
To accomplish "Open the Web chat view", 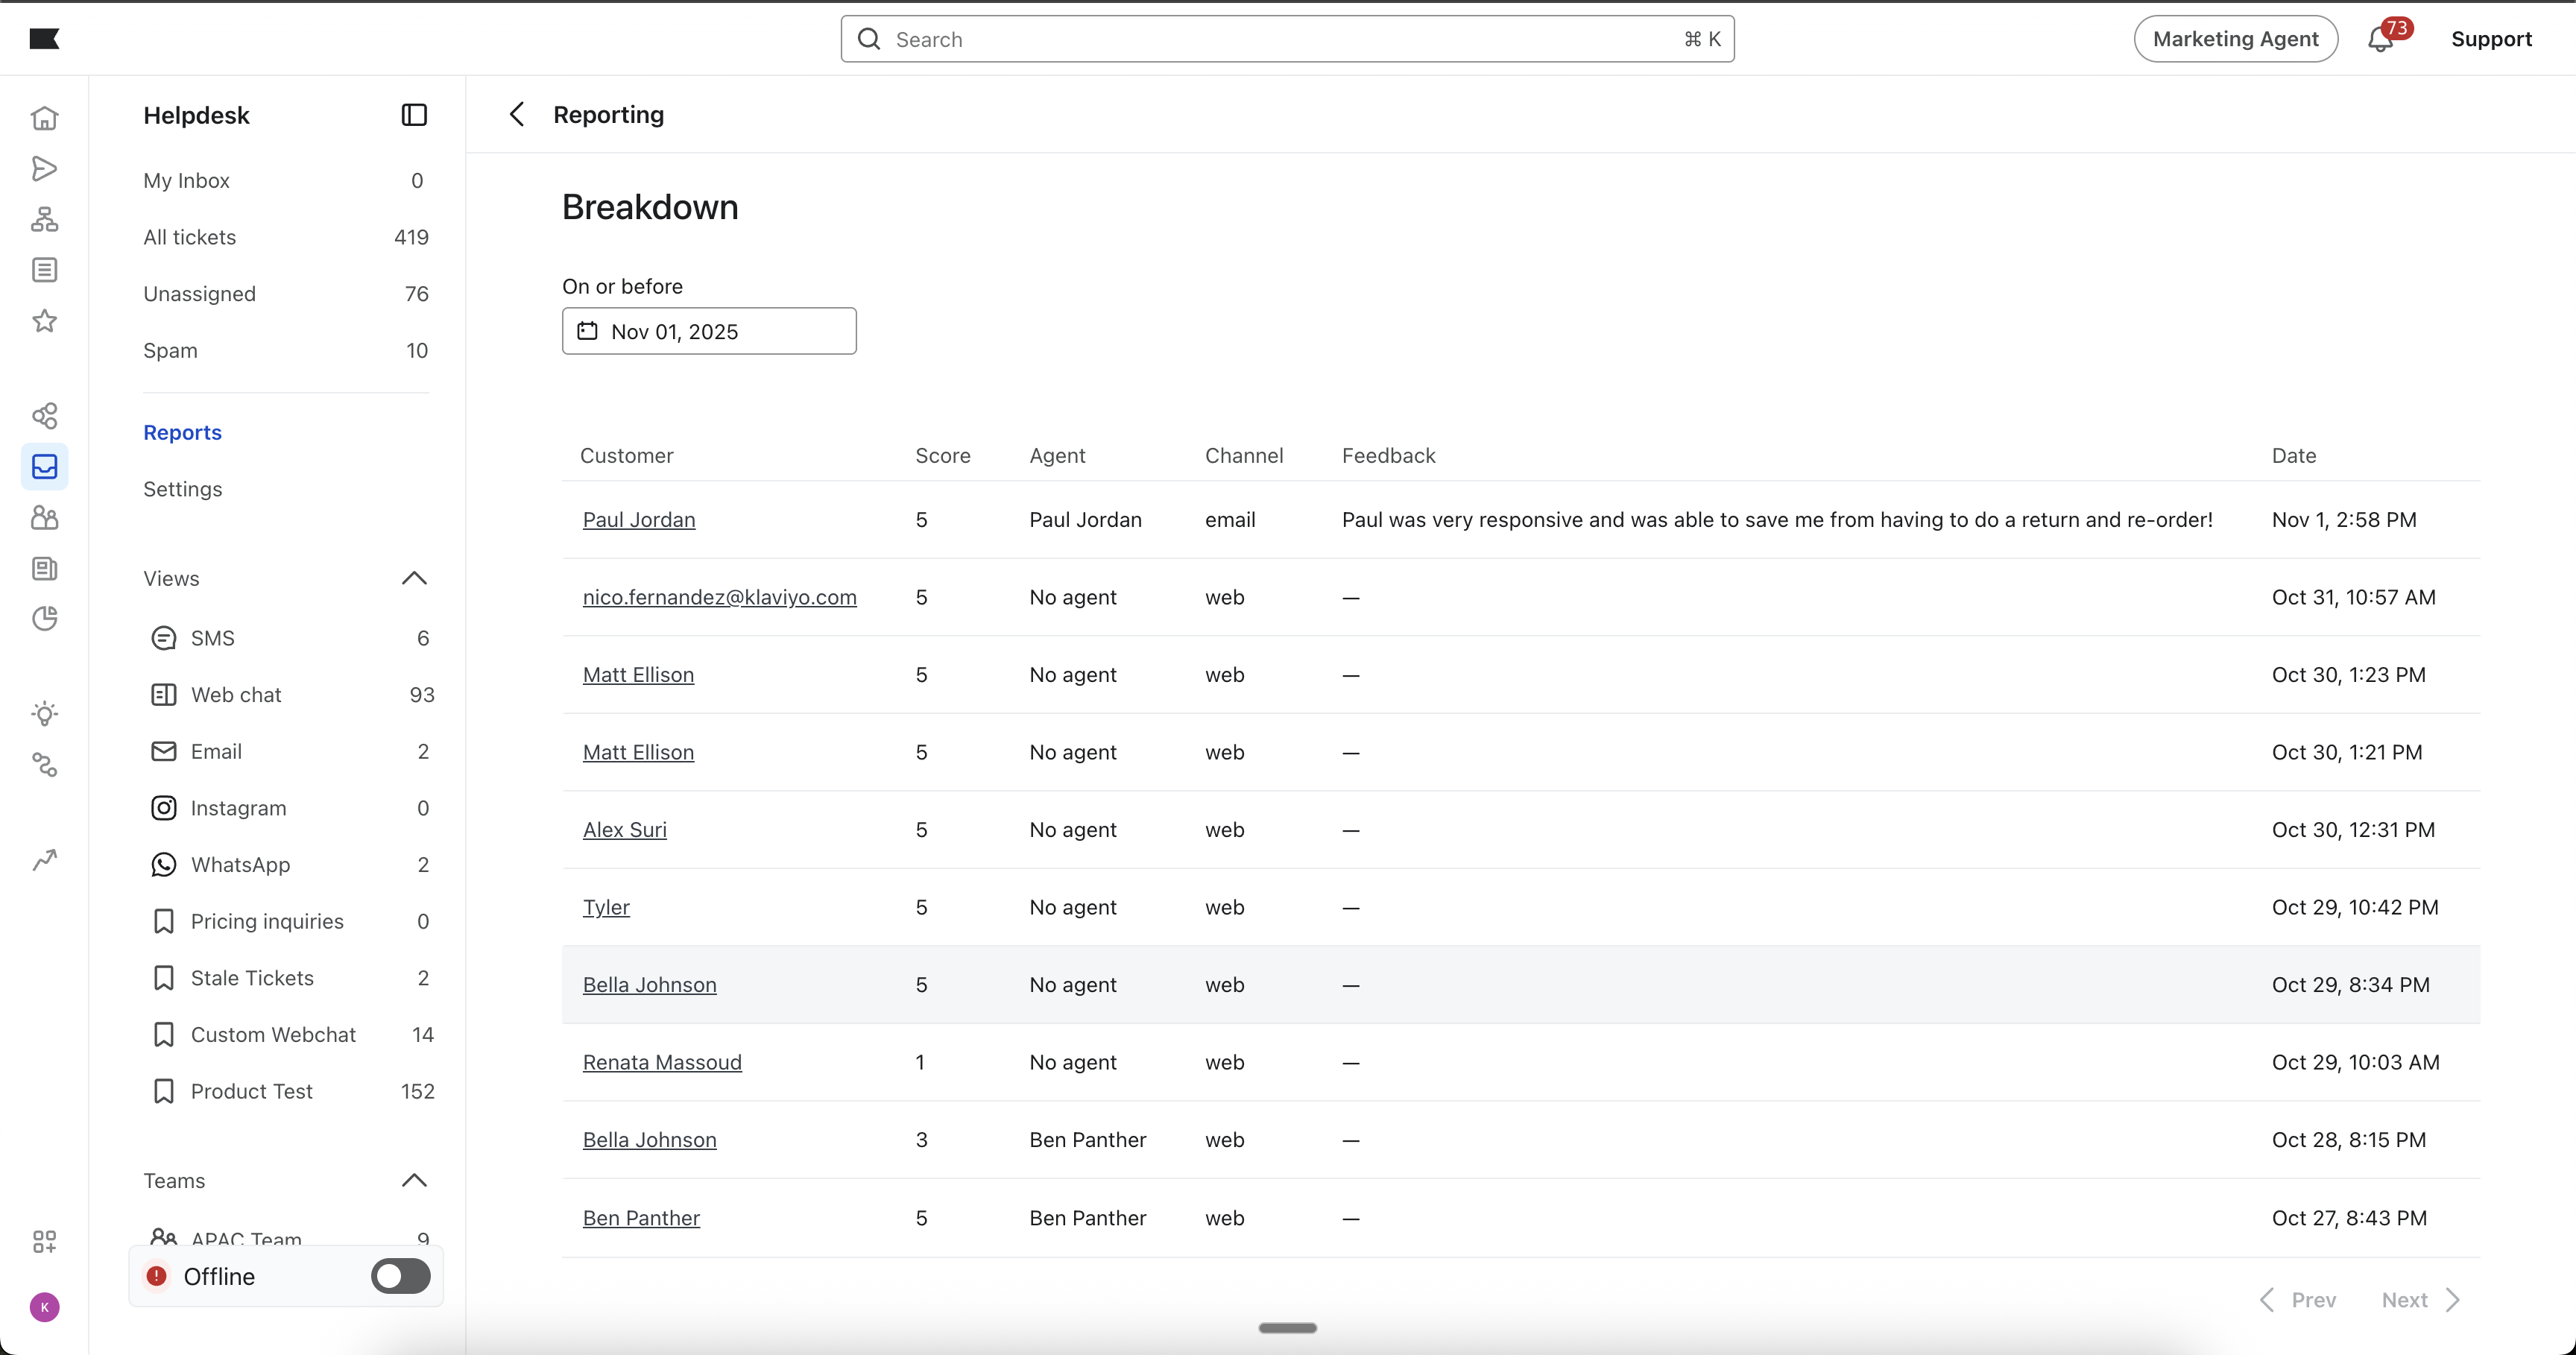I will (x=236, y=695).
